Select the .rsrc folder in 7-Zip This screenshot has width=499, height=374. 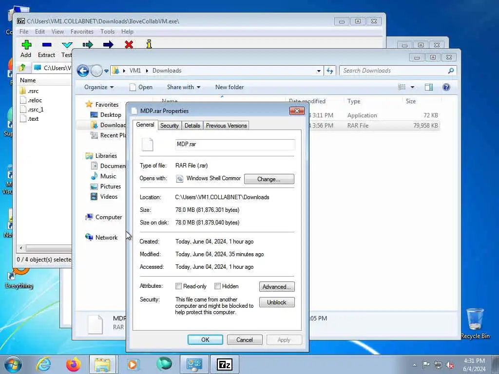(x=29, y=91)
